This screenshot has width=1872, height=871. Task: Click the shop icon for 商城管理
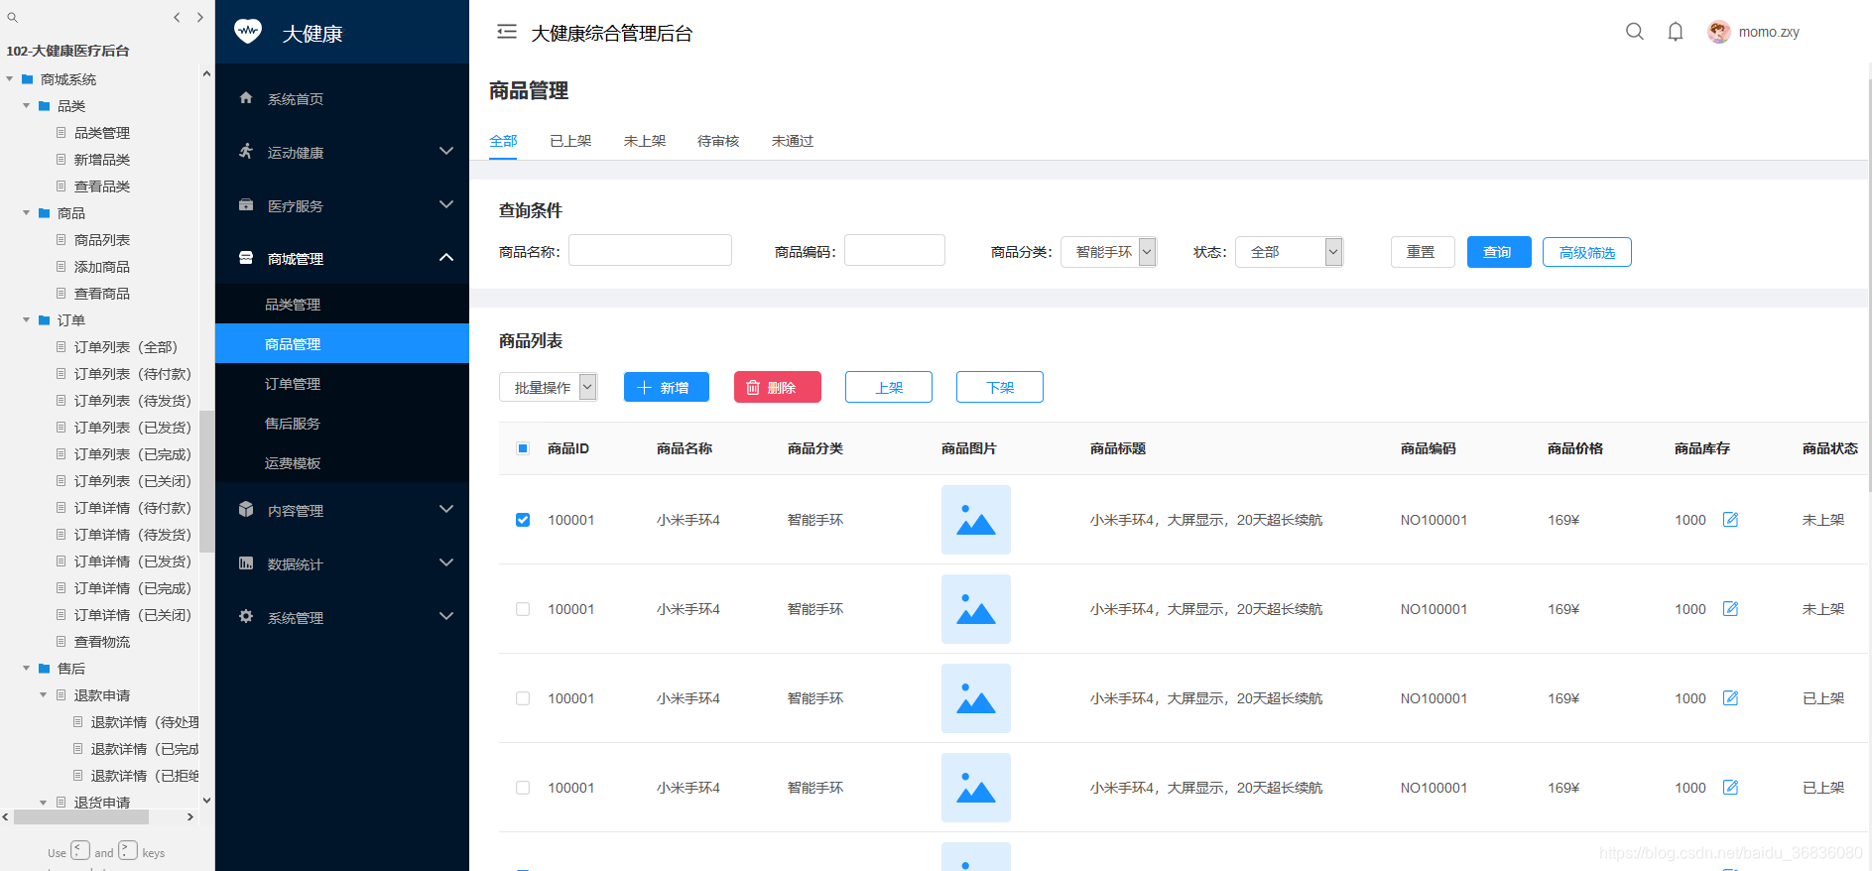(x=246, y=258)
